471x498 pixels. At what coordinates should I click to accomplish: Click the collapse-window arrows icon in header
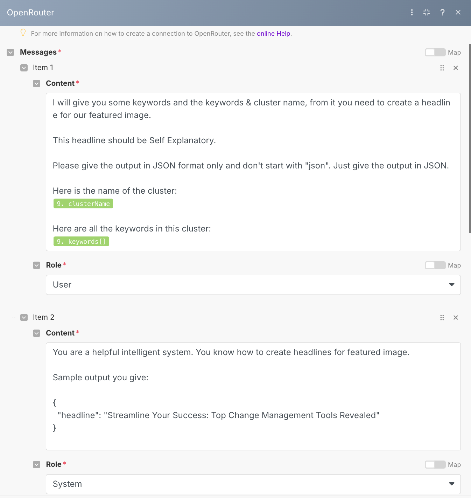click(x=427, y=13)
